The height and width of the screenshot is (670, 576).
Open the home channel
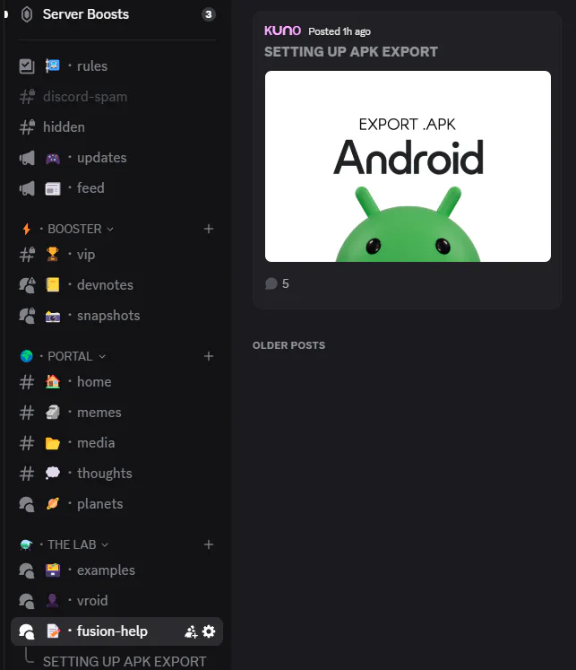pyautogui.click(x=117, y=382)
